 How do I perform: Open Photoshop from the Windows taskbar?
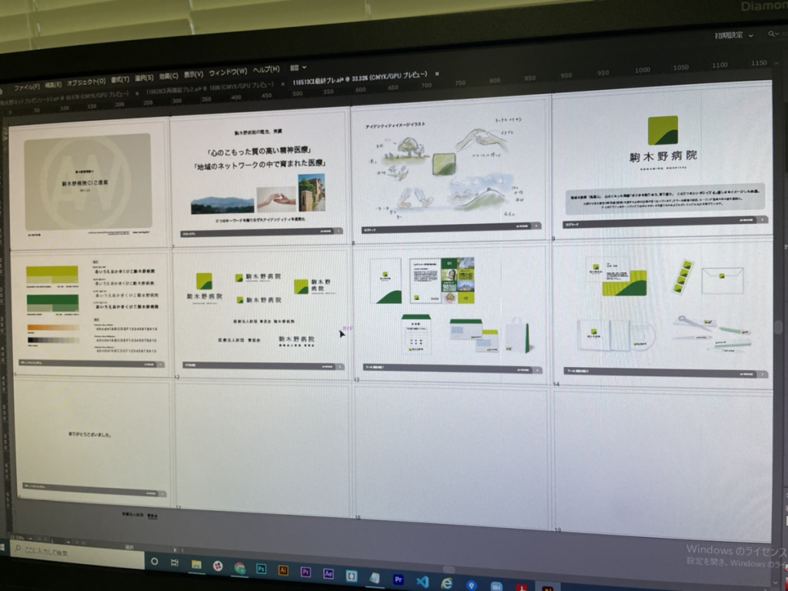[x=262, y=569]
